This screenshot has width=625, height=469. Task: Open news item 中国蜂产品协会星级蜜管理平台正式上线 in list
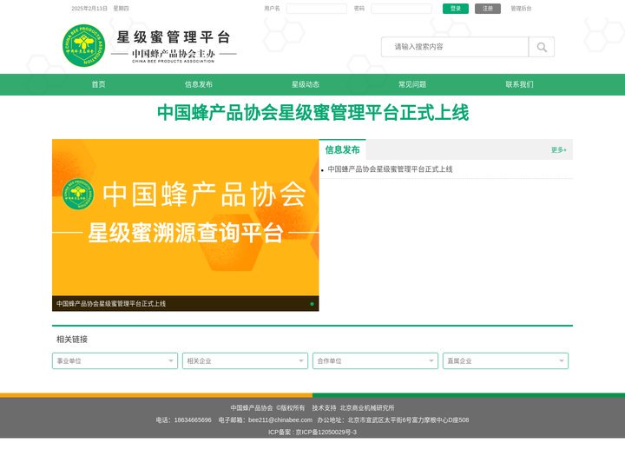[x=390, y=169]
